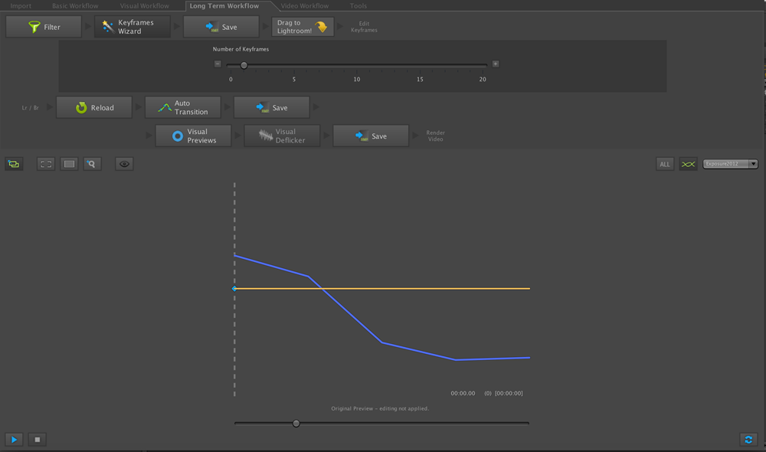Viewport: 766px width, 452px height.
Task: Click the [00:00:00] frame time text
Action: click(509, 393)
